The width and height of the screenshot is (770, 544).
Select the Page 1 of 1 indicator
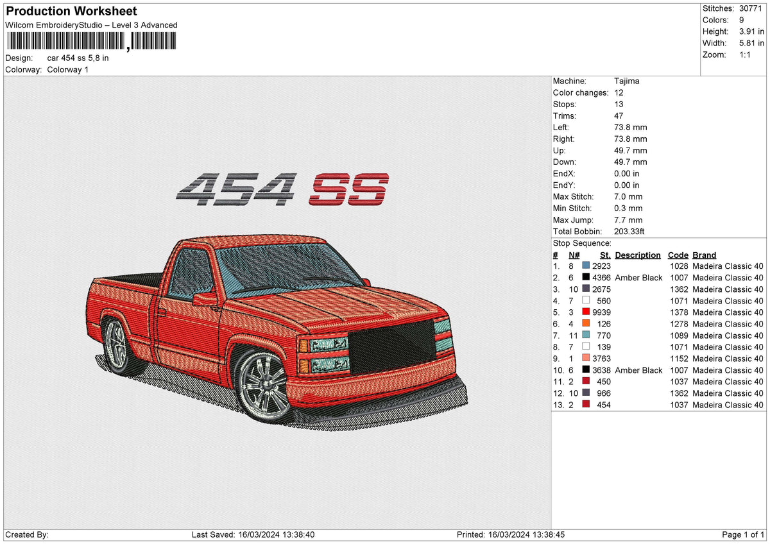pyautogui.click(x=743, y=534)
